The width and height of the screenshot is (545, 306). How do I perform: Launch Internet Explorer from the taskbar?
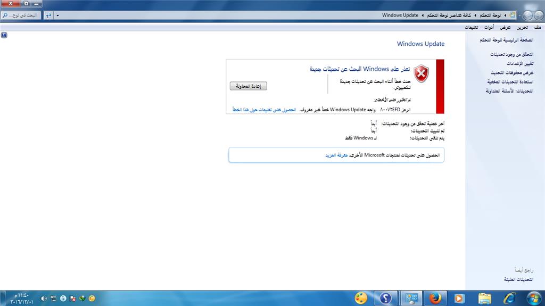coord(509,299)
